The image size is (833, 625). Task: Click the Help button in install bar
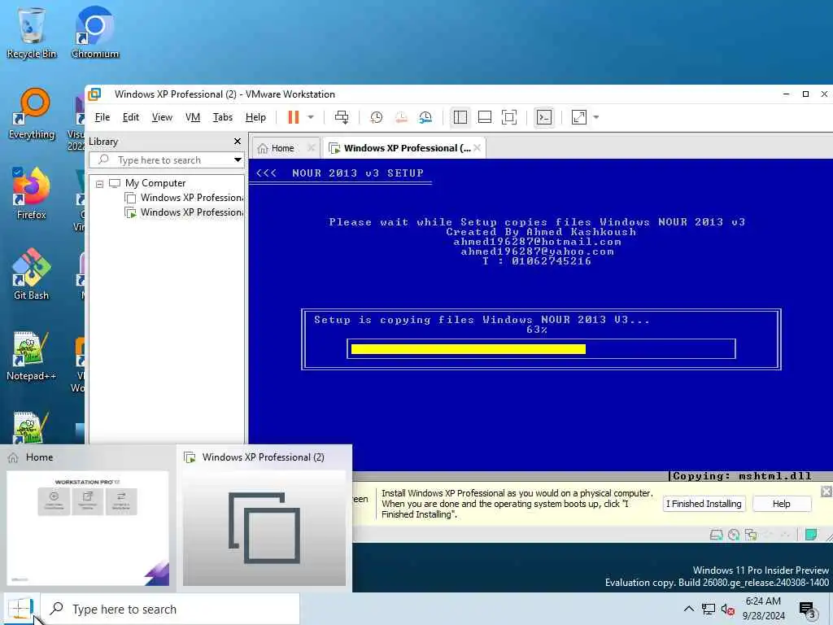point(781,504)
